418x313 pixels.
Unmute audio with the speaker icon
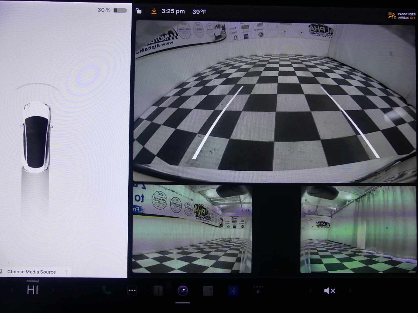pyautogui.click(x=330, y=291)
